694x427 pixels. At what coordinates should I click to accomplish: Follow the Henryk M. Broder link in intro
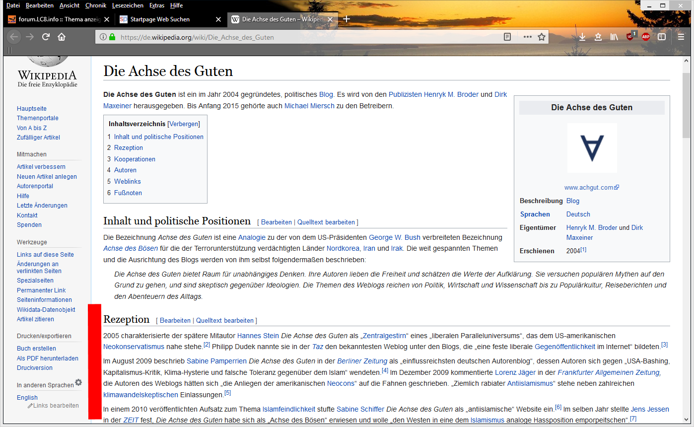click(x=451, y=94)
